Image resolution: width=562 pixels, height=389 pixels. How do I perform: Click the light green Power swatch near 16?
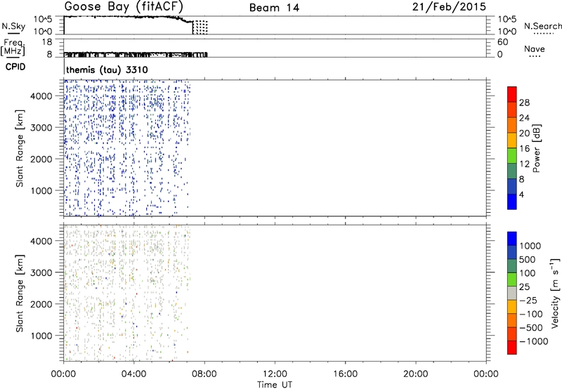tap(512, 156)
